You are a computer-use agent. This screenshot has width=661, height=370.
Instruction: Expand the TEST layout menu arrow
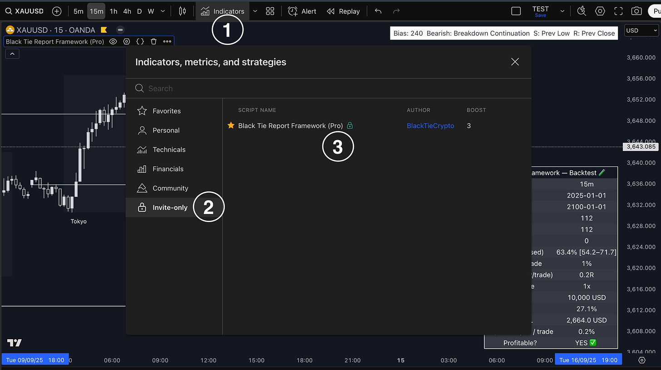[562, 11]
